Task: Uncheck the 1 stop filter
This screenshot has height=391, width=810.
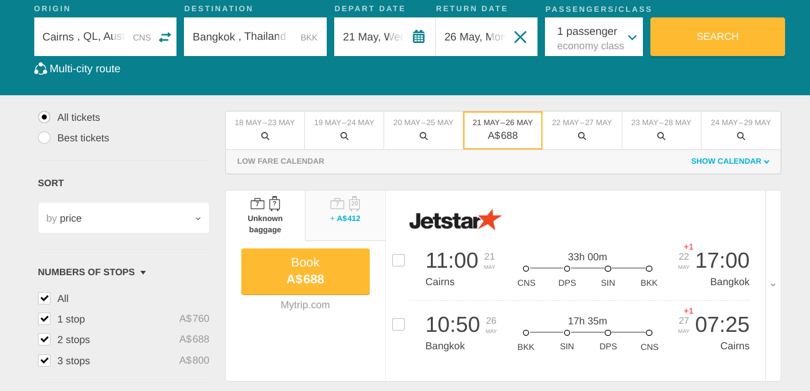Action: click(44, 319)
